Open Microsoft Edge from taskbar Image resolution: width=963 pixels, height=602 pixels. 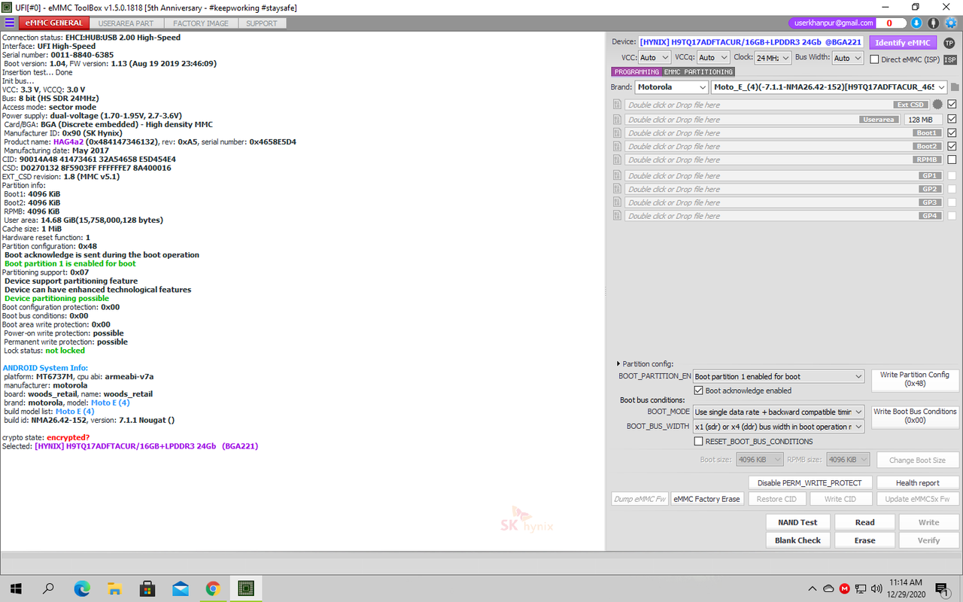click(82, 588)
